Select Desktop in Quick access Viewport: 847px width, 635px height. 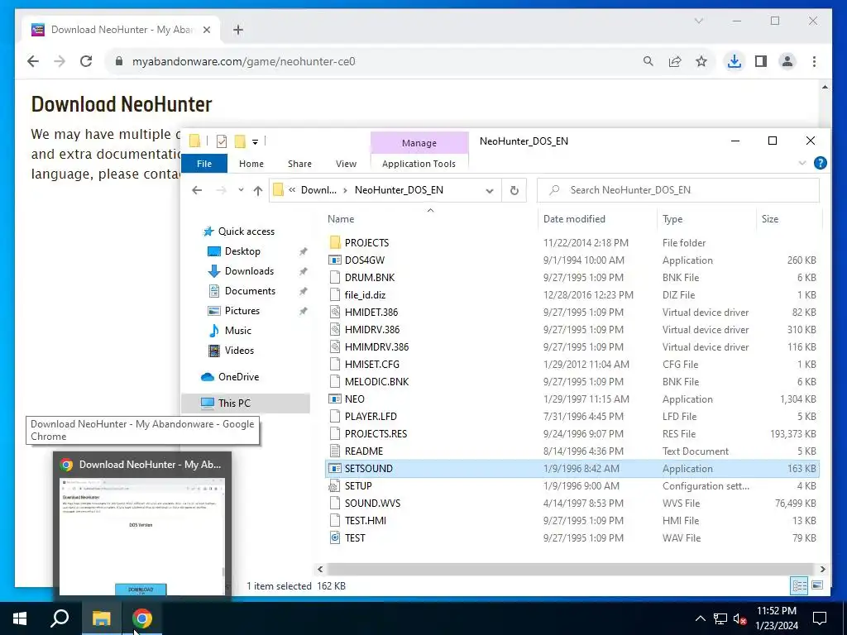coord(242,251)
